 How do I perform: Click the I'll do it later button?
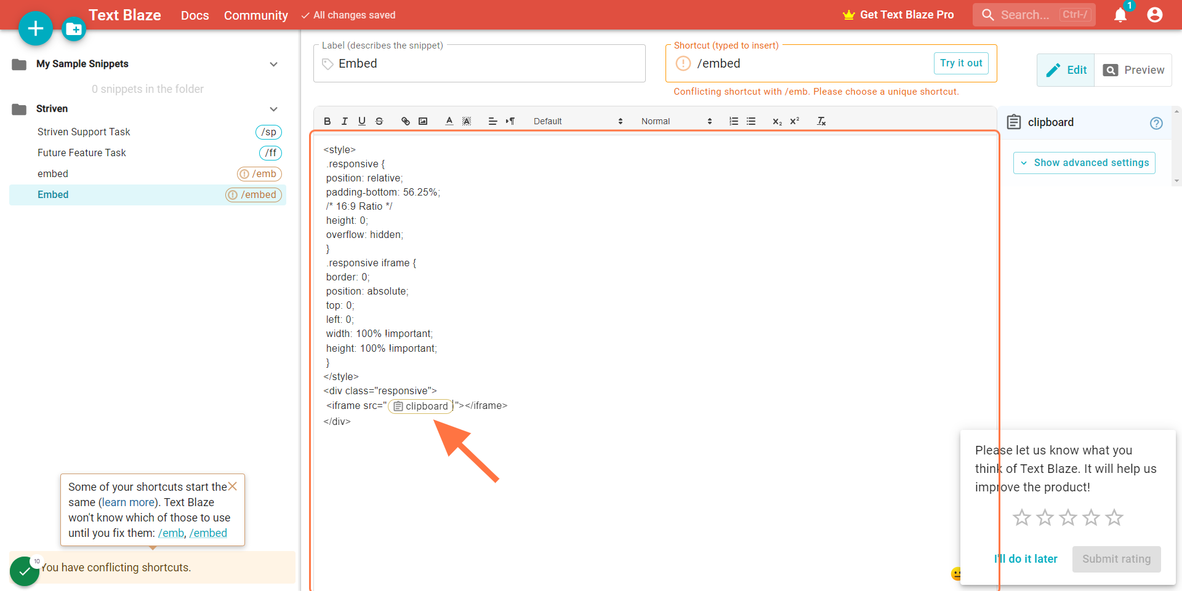[x=1026, y=559]
